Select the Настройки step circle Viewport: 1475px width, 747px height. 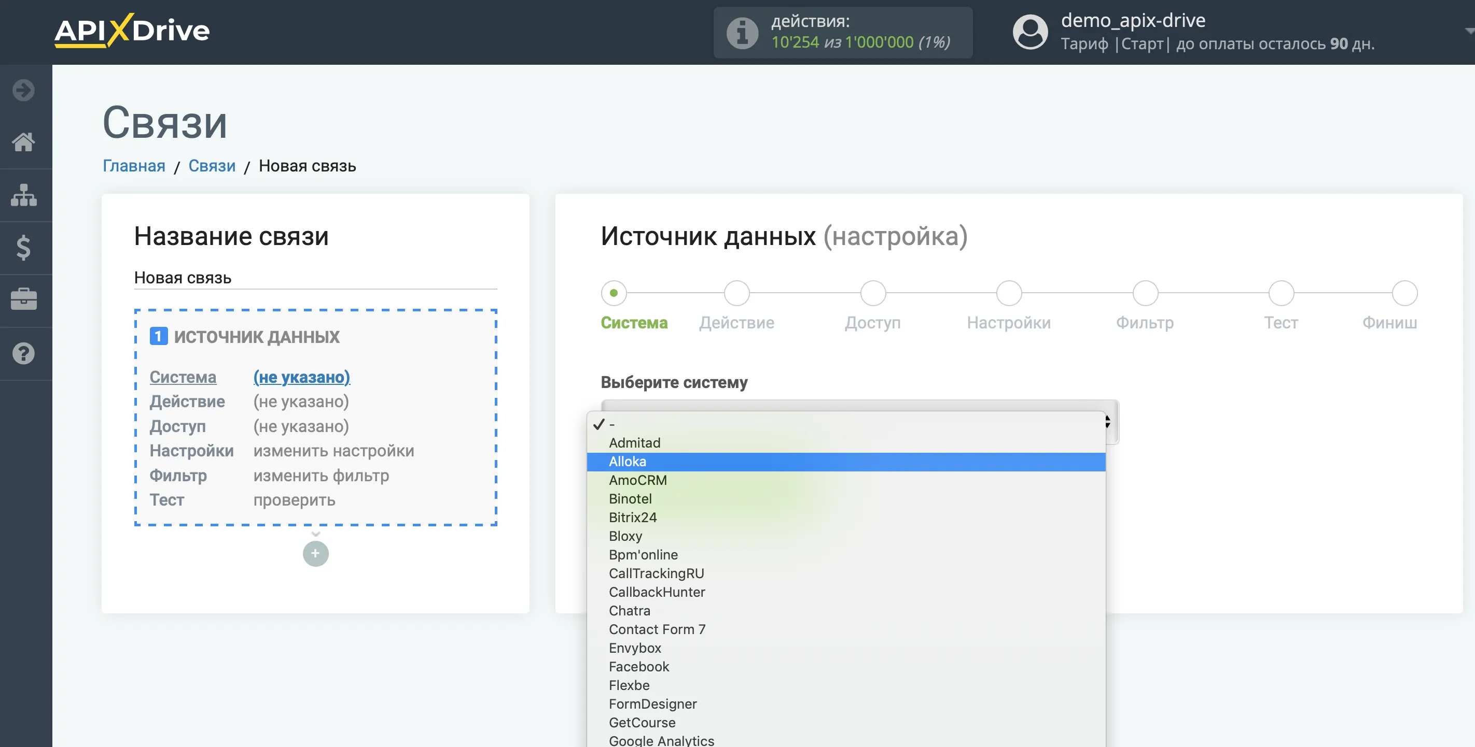click(1009, 293)
